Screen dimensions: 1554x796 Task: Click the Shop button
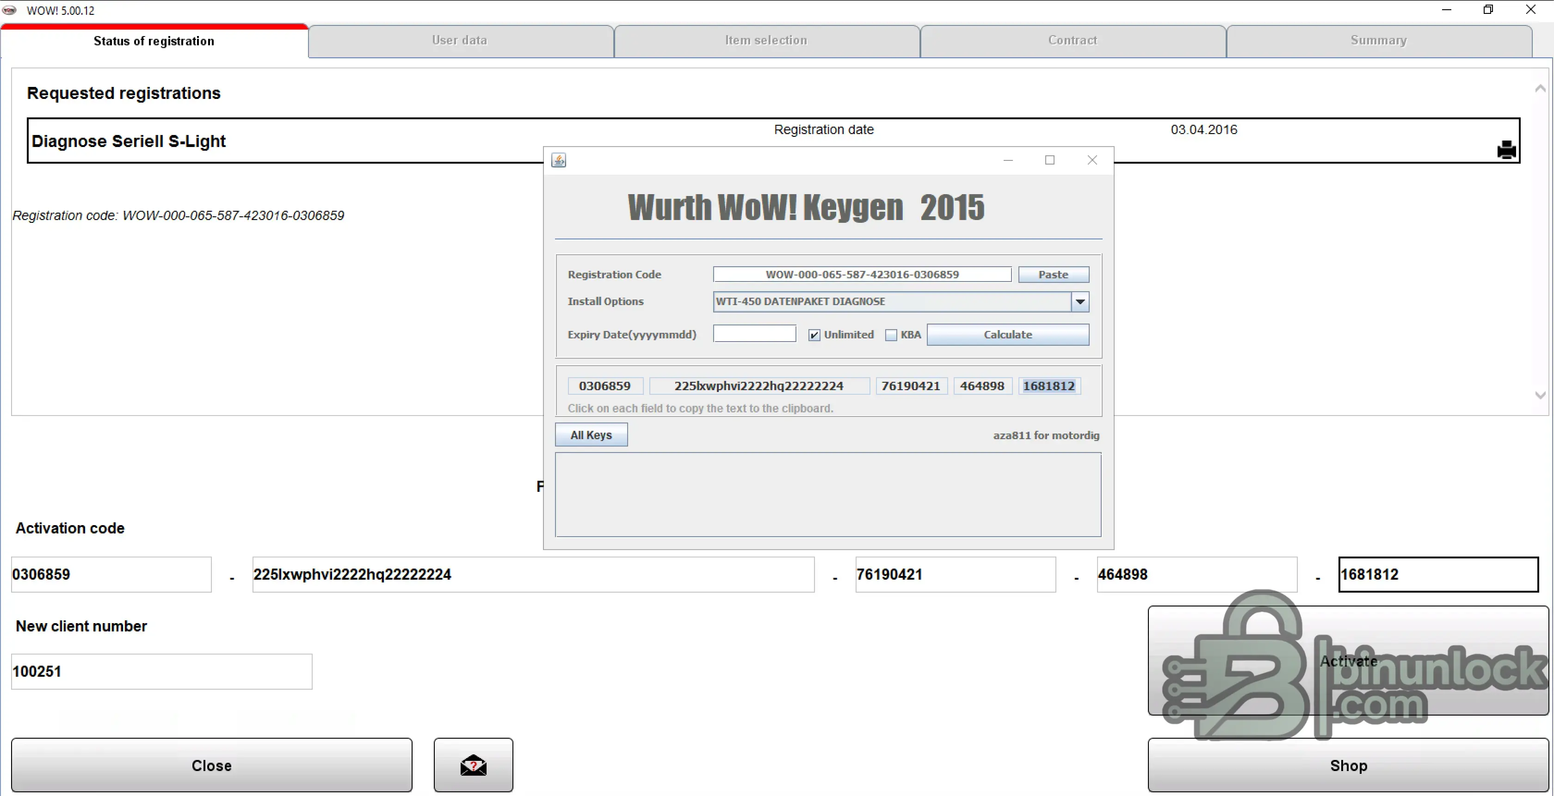[x=1348, y=765]
